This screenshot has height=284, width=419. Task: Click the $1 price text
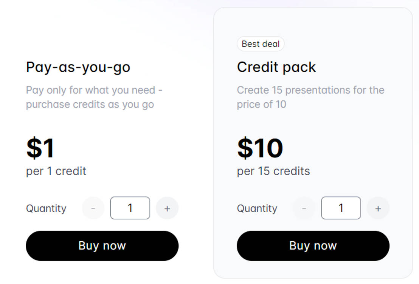[40, 148]
